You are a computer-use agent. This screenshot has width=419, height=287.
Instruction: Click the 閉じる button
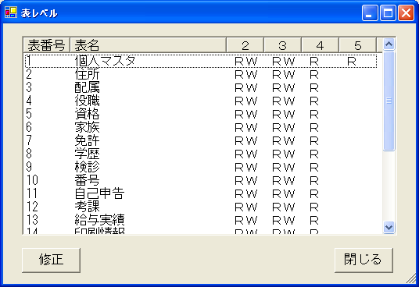(x=363, y=260)
